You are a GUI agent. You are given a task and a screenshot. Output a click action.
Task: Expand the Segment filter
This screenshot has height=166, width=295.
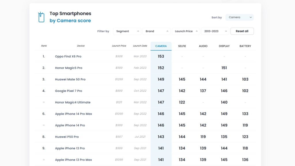127,31
